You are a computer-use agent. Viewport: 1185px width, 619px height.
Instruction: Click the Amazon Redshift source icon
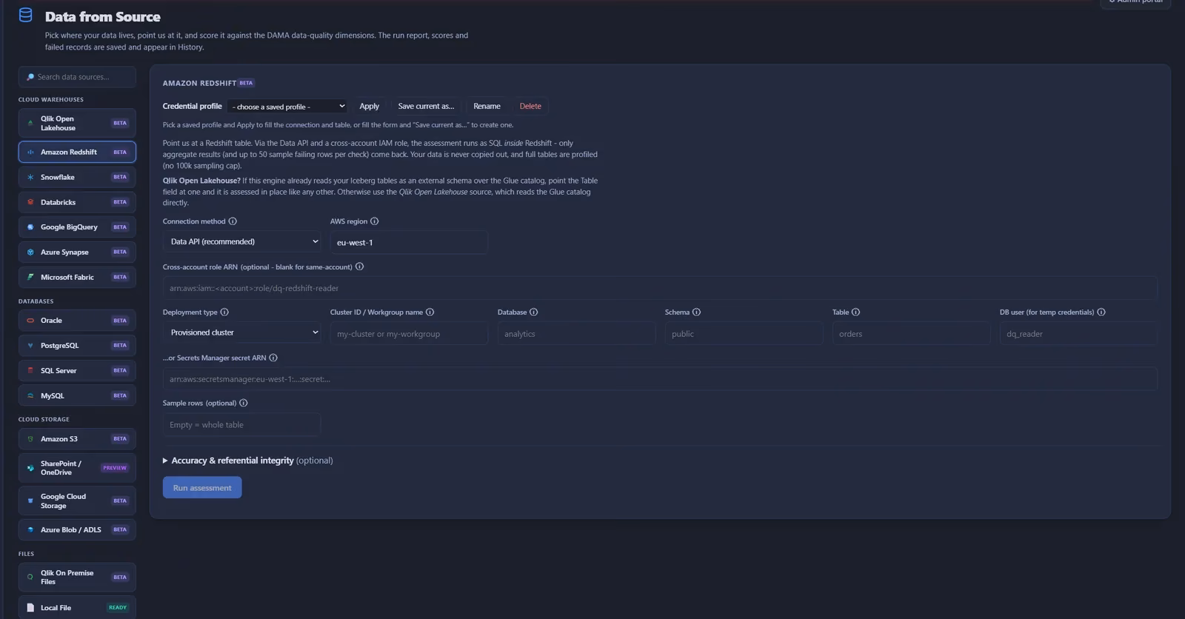30,152
